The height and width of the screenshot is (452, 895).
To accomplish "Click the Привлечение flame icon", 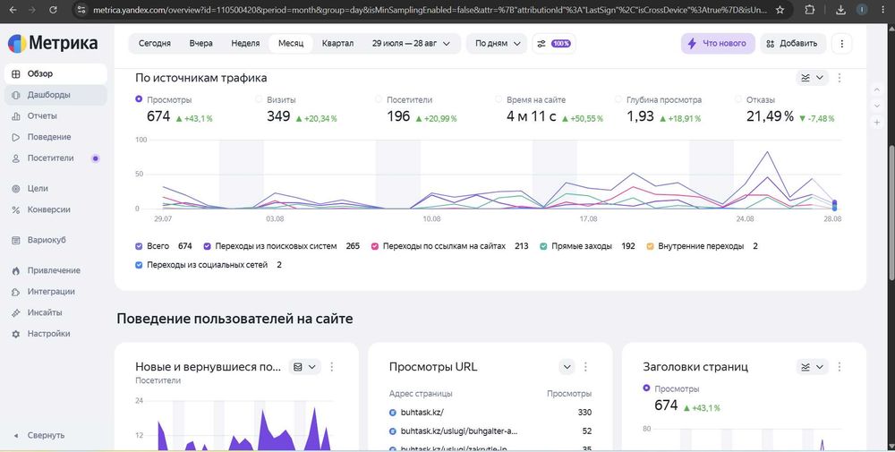I will click(x=16, y=270).
